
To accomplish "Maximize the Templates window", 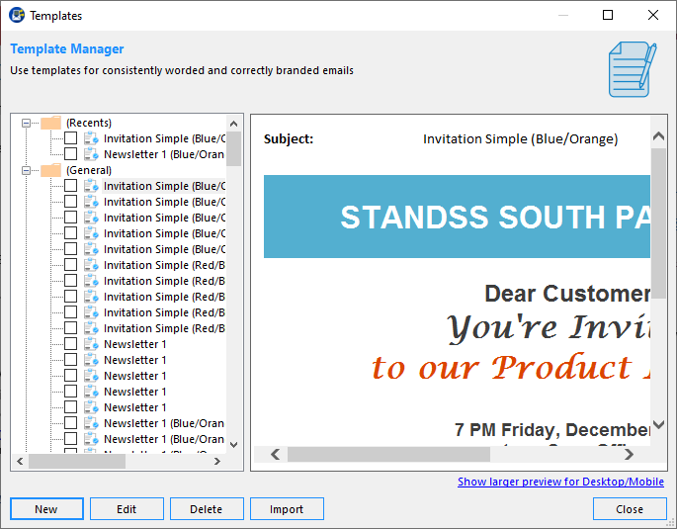I will click(608, 15).
